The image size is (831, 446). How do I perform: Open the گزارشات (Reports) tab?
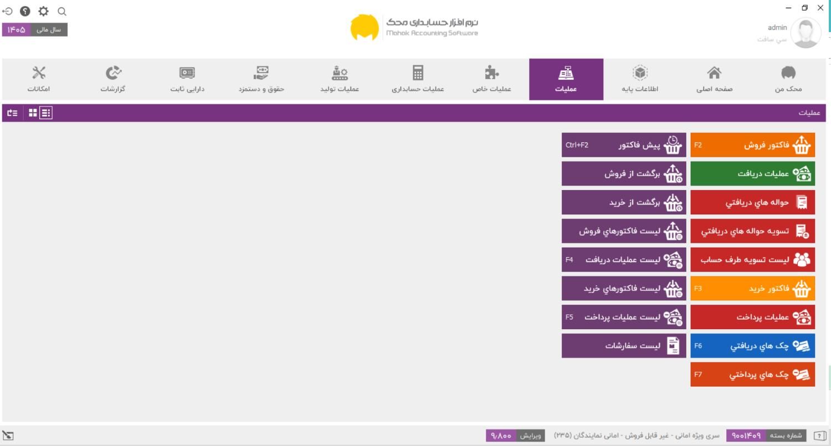(112, 79)
